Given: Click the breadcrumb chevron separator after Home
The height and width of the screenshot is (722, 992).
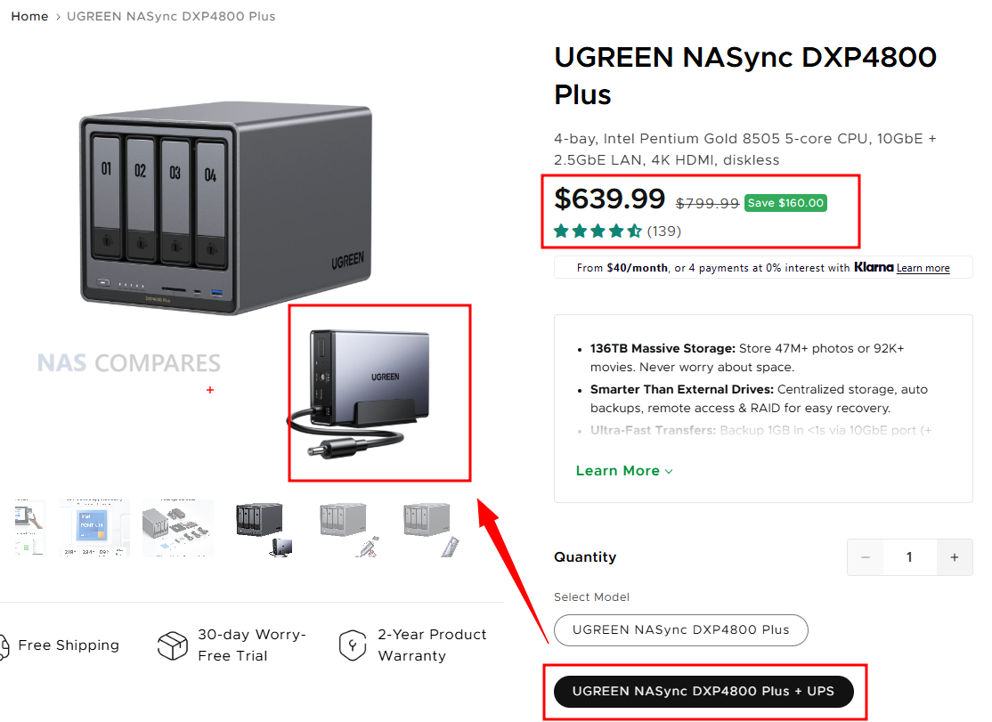Looking at the screenshot, I should (58, 17).
